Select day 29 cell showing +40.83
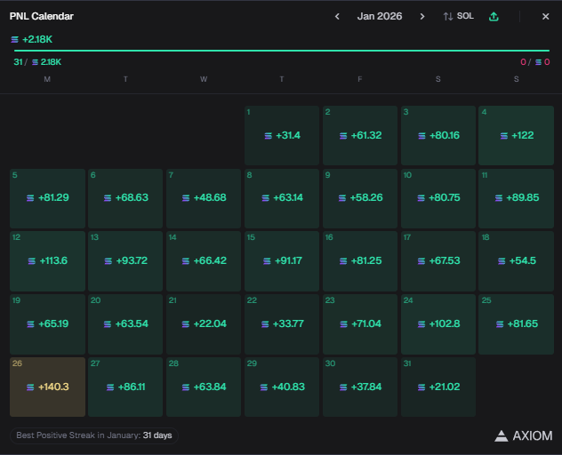Image resolution: width=562 pixels, height=455 pixels. tap(282, 387)
